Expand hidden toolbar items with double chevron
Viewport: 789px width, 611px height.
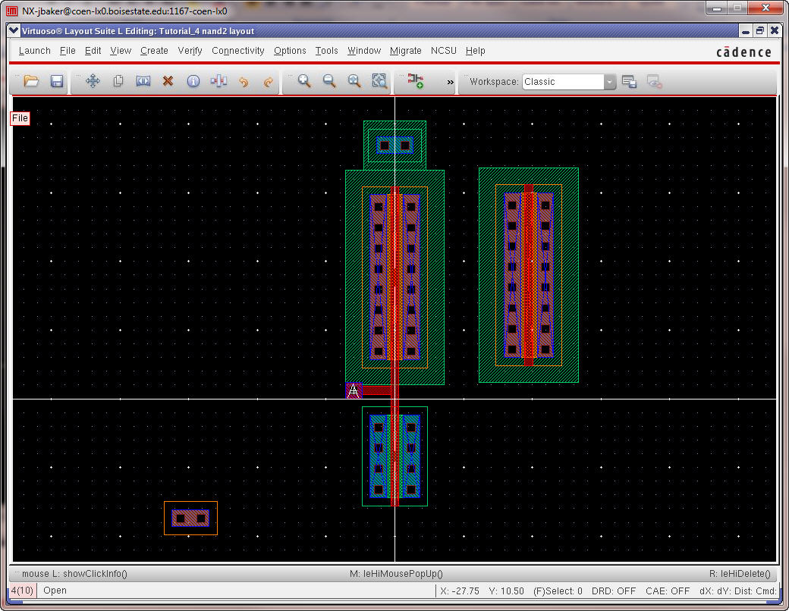point(450,82)
